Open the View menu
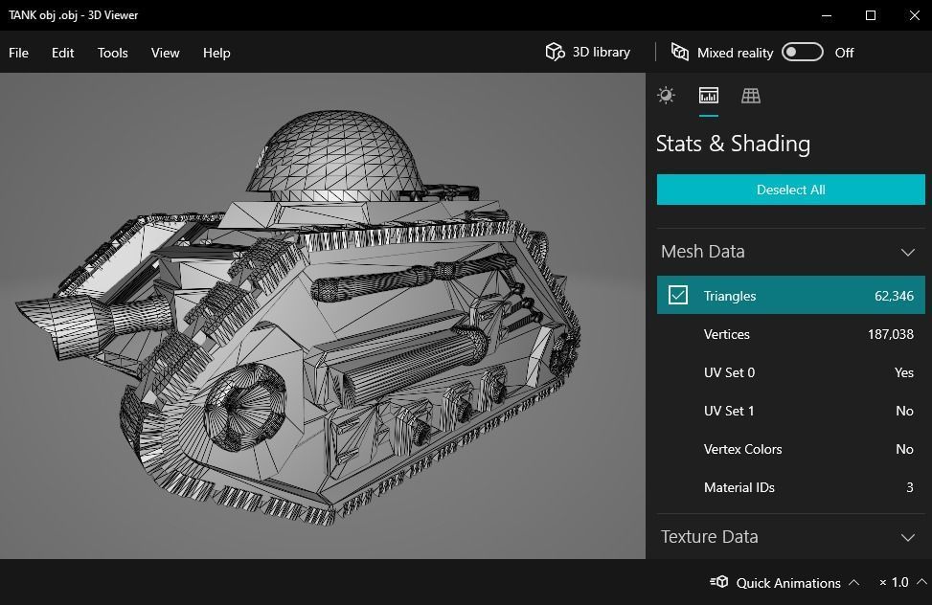This screenshot has height=605, width=932. 166,53
